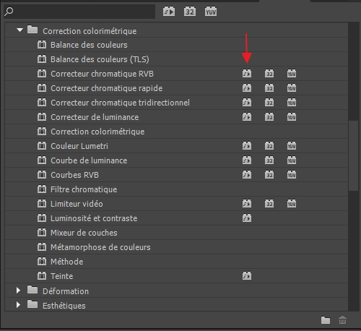Image resolution: width=361 pixels, height=331 pixels.
Task: Collapse the Correction colorimétrique folder
Action: tap(19, 30)
